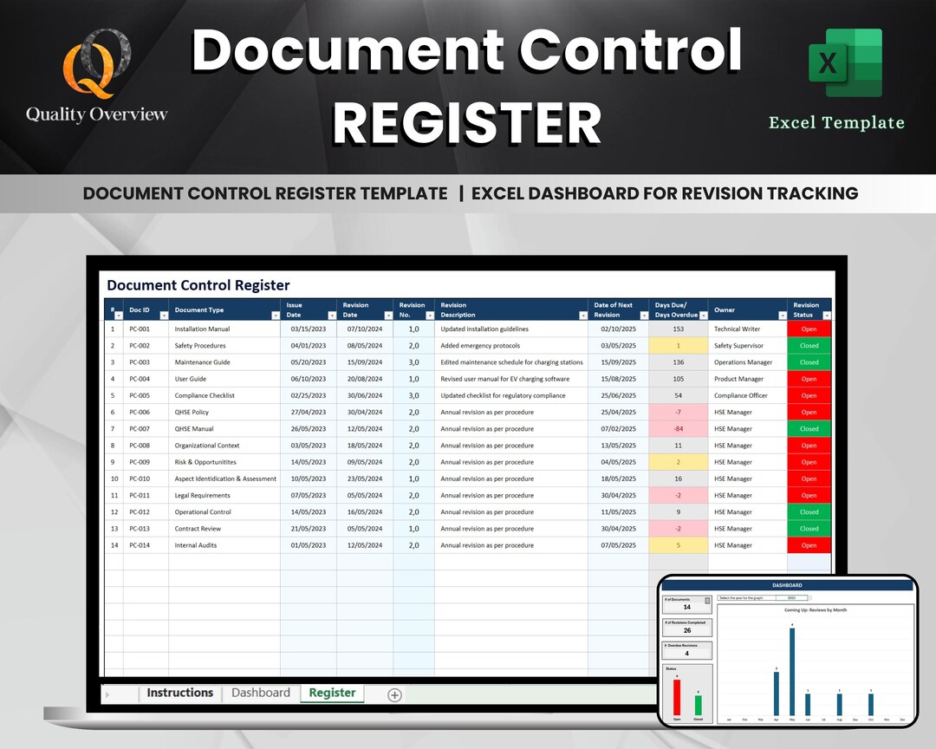
Task: Click the small icon on the # of Documents card
Action: tap(707, 600)
